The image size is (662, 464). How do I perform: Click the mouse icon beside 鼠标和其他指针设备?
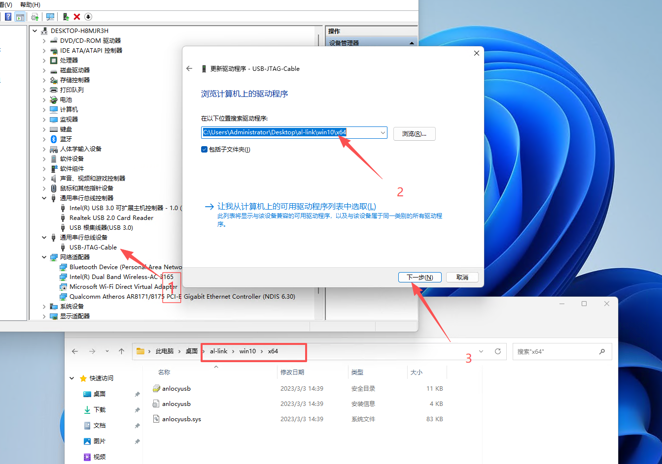54,188
